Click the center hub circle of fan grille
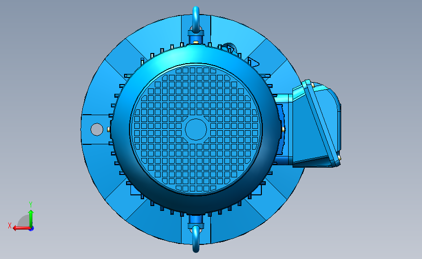The width and height of the screenshot is (422, 259). click(x=196, y=129)
